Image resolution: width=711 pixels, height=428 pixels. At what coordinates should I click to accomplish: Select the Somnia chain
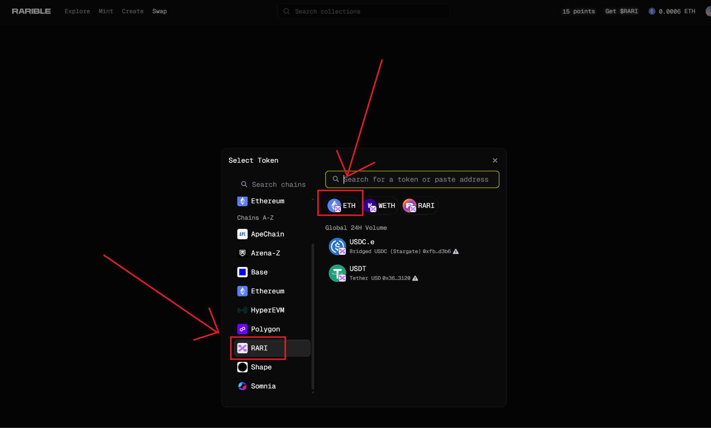tap(263, 386)
